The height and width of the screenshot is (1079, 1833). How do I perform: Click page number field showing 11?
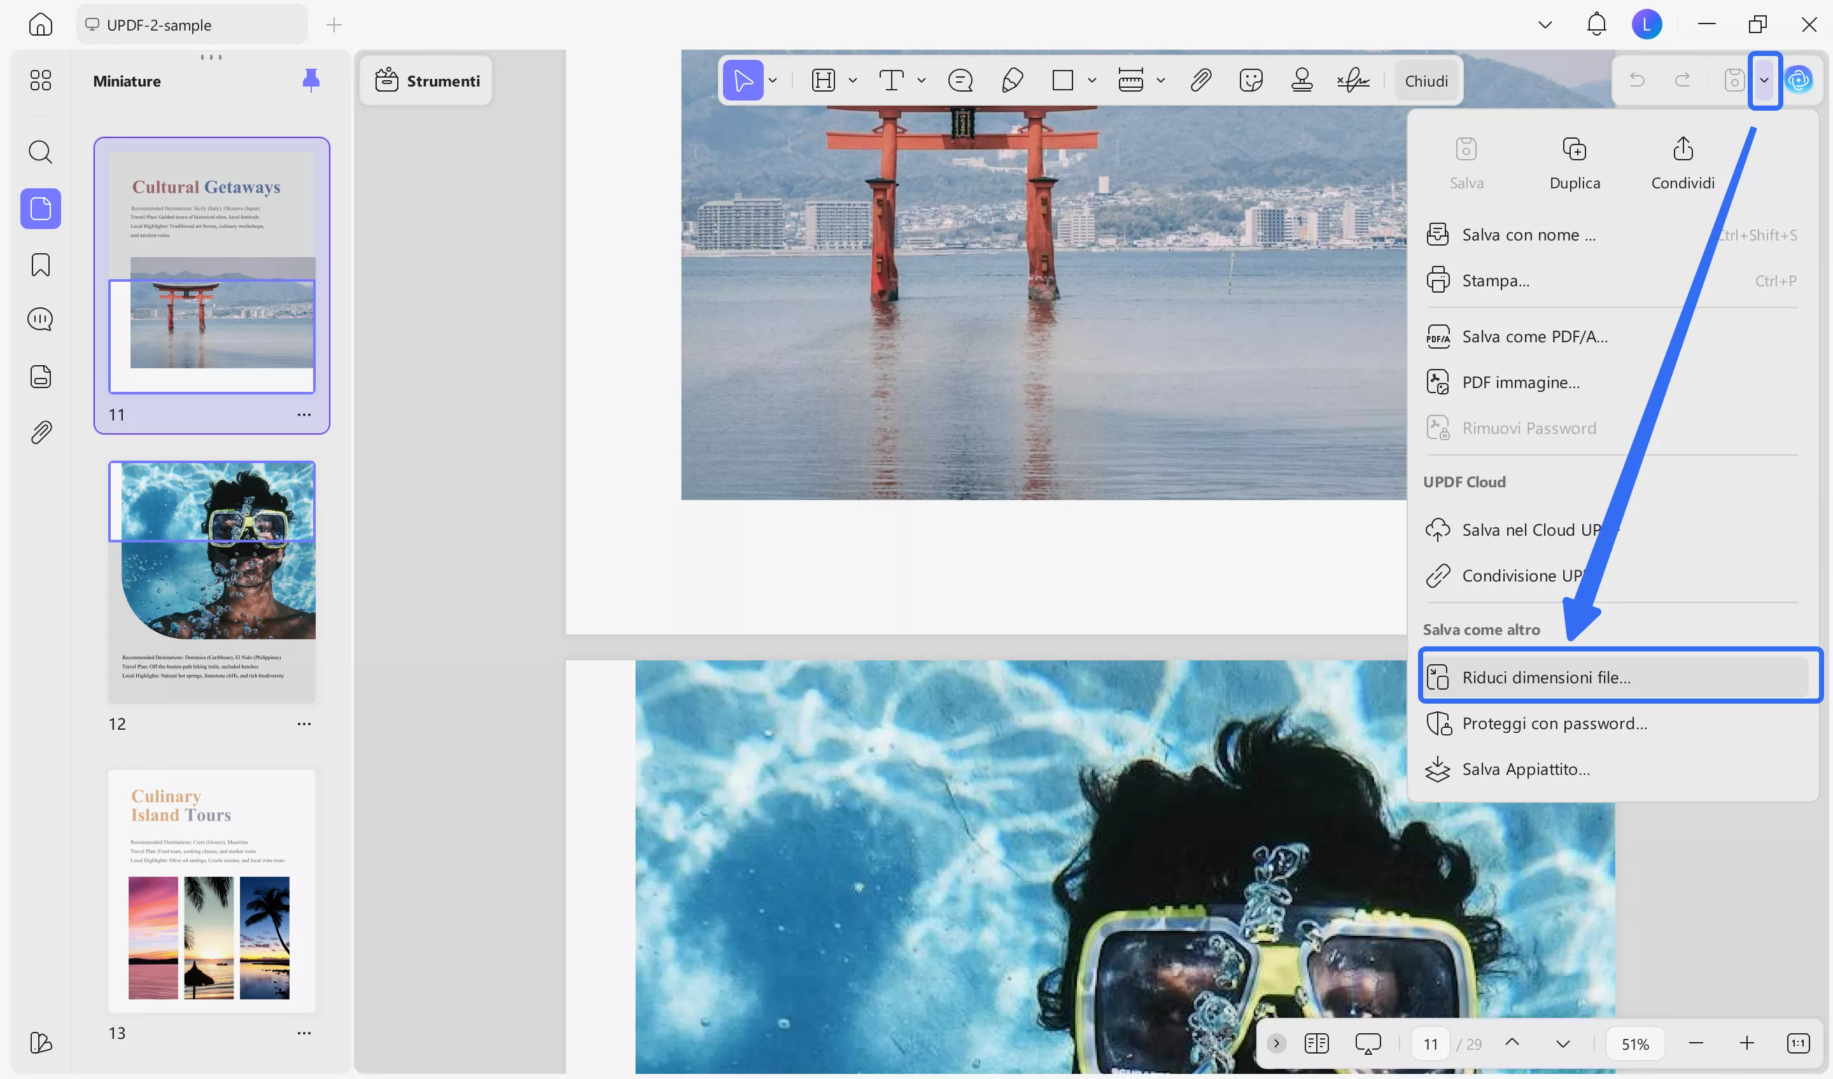1430,1044
